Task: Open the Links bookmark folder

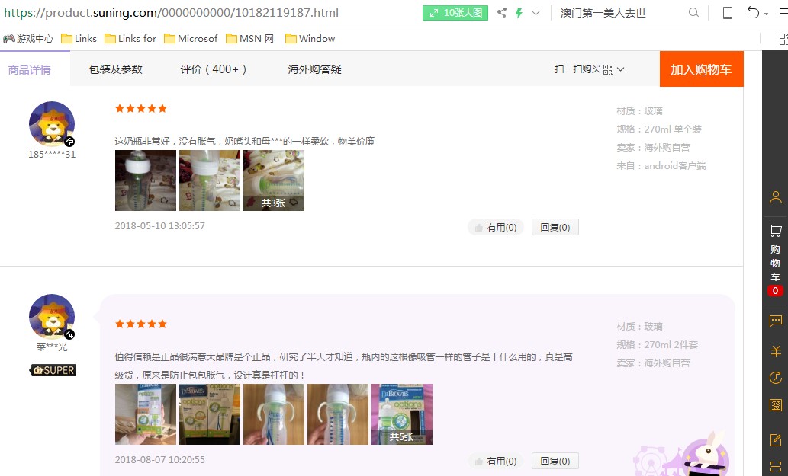Action: [79, 39]
